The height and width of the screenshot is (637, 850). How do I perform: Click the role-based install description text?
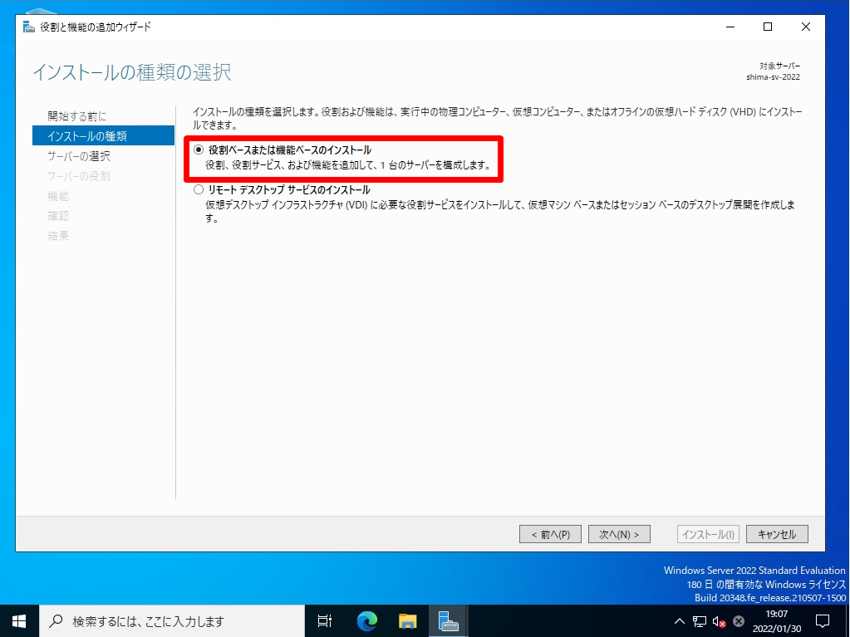pos(348,165)
